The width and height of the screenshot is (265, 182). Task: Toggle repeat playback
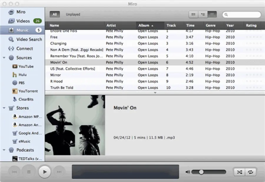click(x=251, y=172)
